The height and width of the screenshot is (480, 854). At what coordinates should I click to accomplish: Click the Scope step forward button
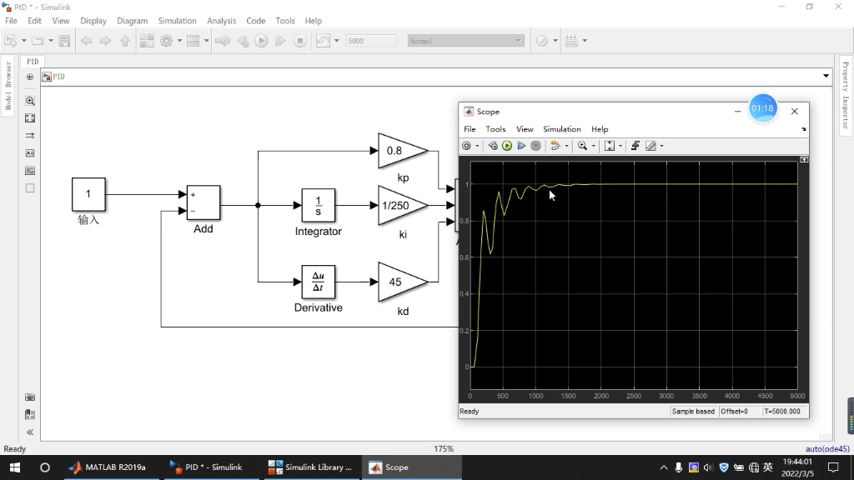(521, 146)
